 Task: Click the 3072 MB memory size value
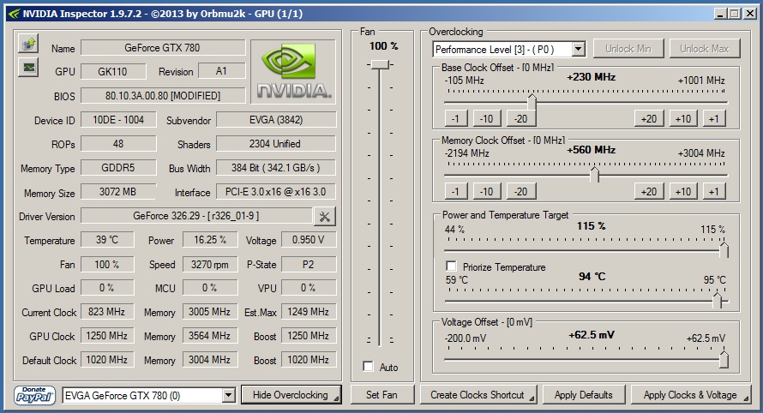[118, 192]
